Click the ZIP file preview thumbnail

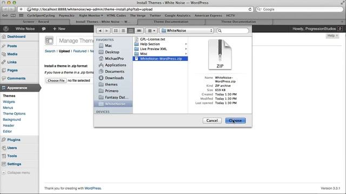220,54
